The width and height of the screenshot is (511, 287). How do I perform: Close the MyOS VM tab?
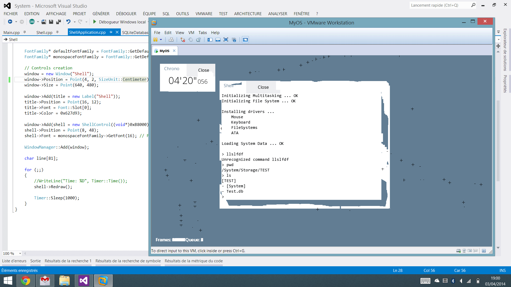(x=174, y=51)
